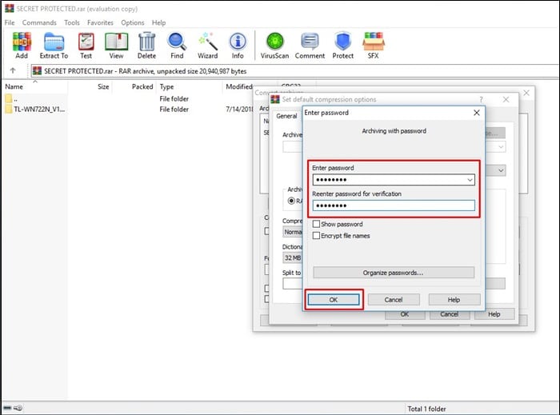Open Extract To tool
Viewport: 560px width, 415px height.
[54, 45]
